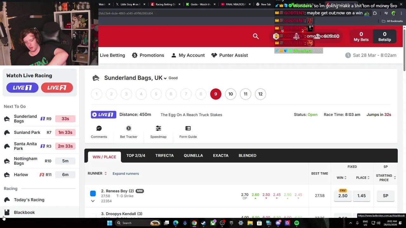Open Sunderland Bags R9 in Next To Go

coord(40,119)
